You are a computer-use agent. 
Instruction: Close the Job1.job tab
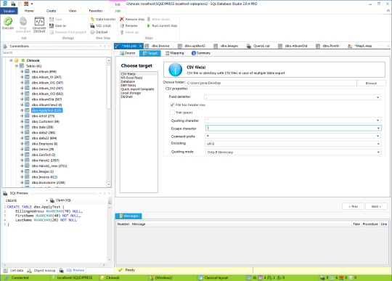[141, 46]
